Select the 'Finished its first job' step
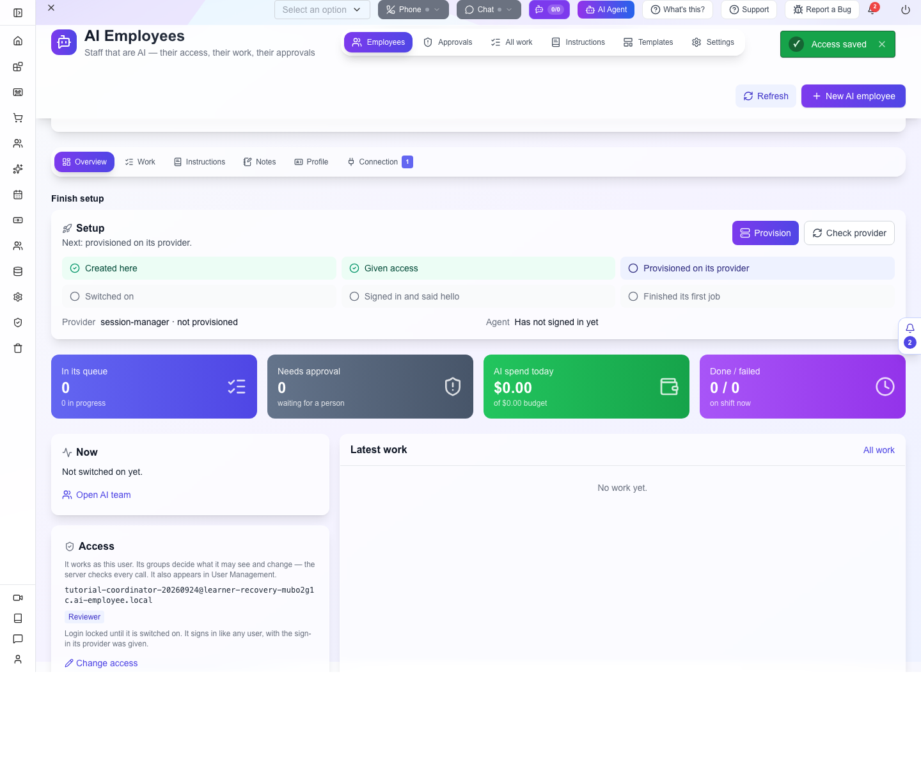This screenshot has height=768, width=921. coord(757,296)
